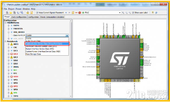Image resolution: width=170 pixels, height=102 pixels.
Task: Click the red minus toolbar icon
Action: (76, 13)
